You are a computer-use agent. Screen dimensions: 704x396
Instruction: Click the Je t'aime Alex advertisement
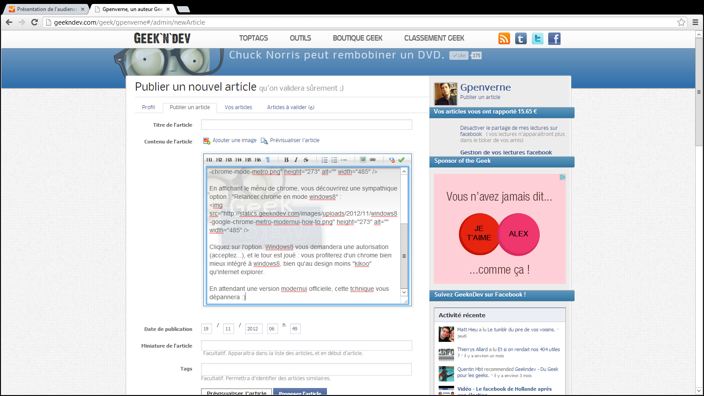499,229
